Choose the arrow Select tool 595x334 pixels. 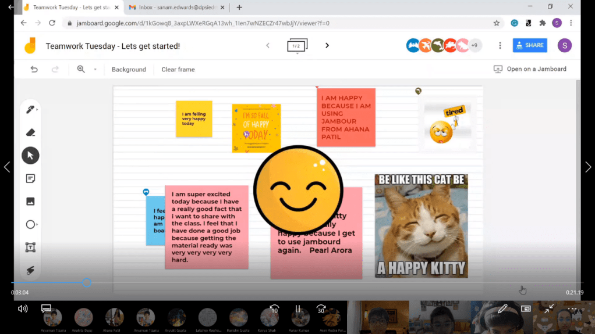tap(30, 156)
